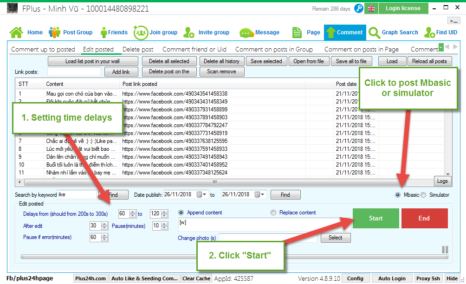This screenshot has width=466, height=284.
Task: Click the progress bar at panel bottom
Action: coord(234,257)
